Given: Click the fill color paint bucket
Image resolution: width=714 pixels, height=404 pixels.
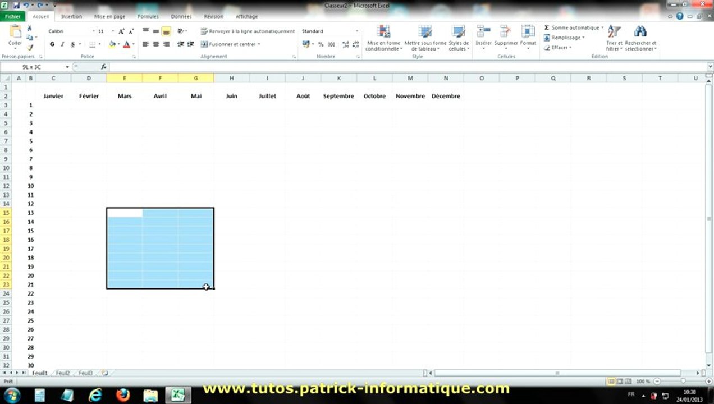Looking at the screenshot, I should pos(112,44).
